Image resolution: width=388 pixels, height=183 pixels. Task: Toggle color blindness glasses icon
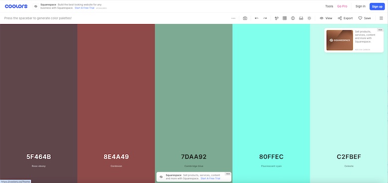(301, 18)
